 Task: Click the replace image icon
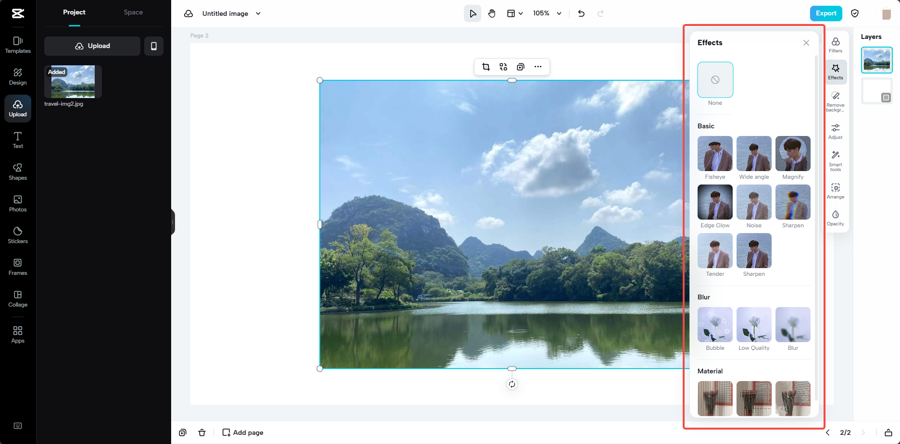click(503, 67)
